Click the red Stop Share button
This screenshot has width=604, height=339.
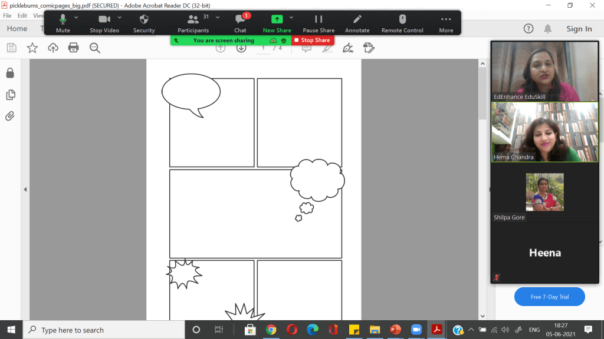pyautogui.click(x=313, y=40)
